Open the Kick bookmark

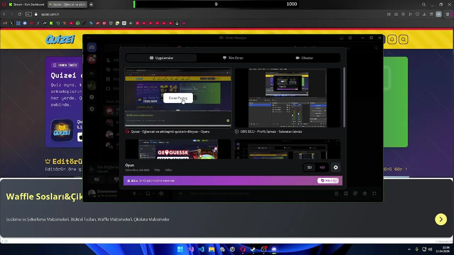51,23
